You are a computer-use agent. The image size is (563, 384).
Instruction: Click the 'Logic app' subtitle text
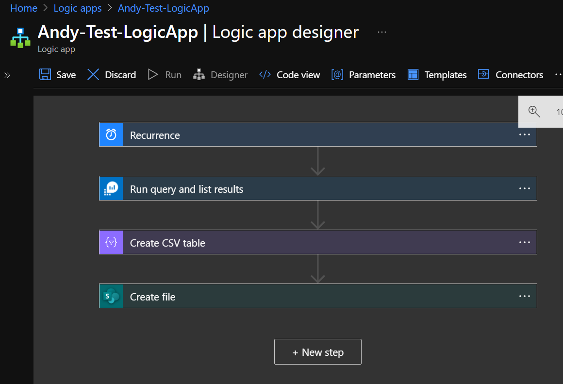coord(56,49)
